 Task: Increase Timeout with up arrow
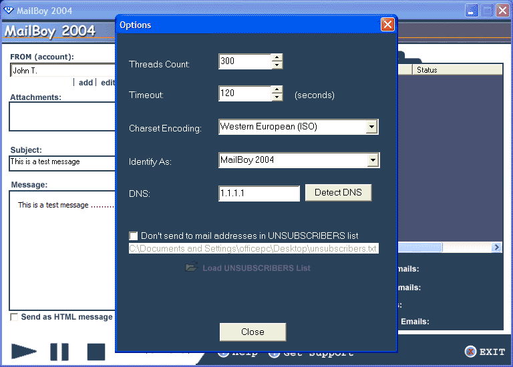click(x=277, y=89)
